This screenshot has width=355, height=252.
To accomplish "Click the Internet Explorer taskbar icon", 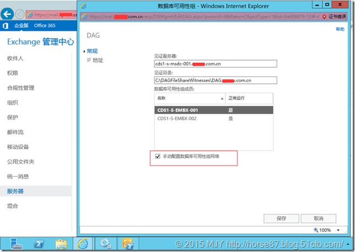I will click(x=83, y=243).
